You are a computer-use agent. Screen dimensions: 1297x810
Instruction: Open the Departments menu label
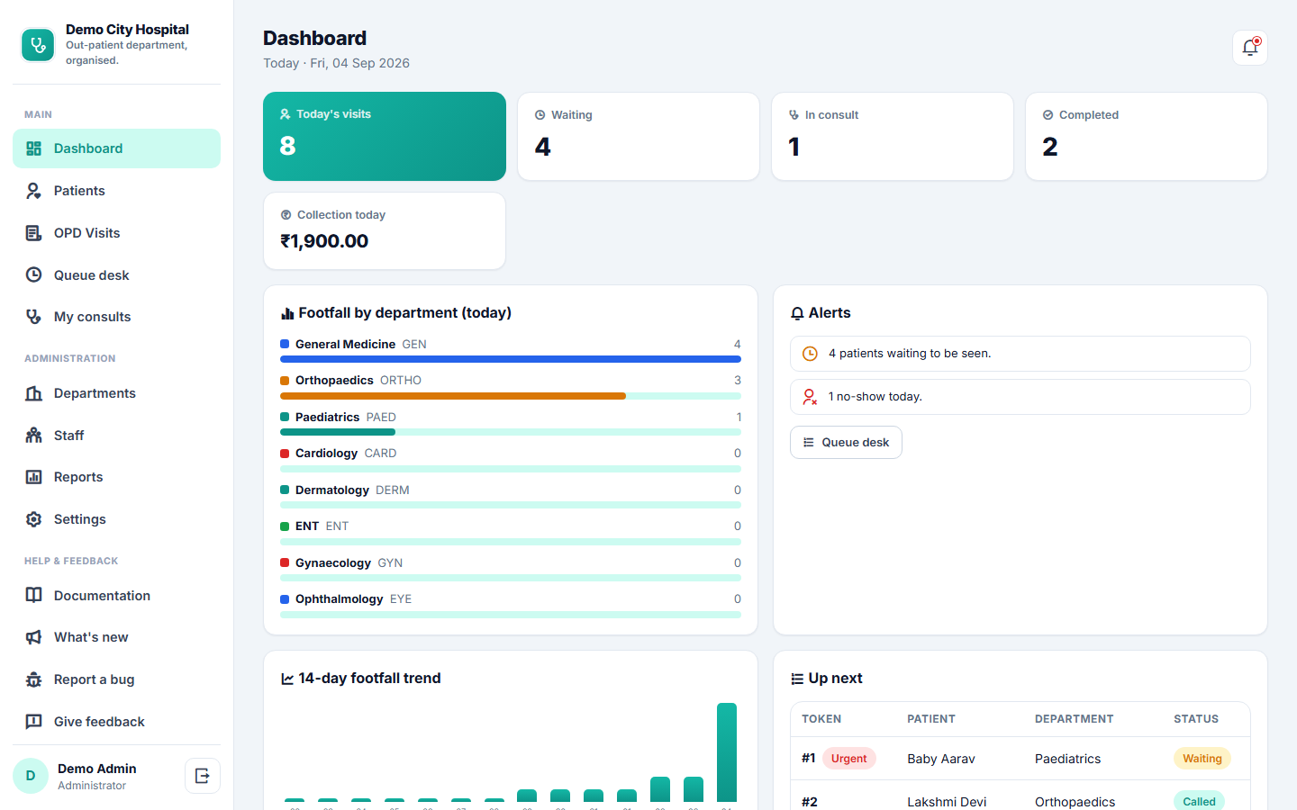(95, 393)
